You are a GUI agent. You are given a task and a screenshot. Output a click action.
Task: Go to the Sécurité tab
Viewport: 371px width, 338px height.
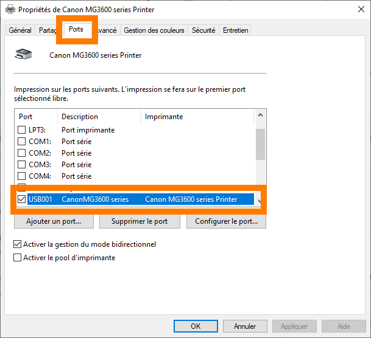(203, 30)
